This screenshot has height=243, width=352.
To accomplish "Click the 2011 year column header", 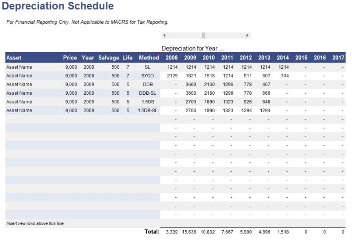I will [x=227, y=58].
